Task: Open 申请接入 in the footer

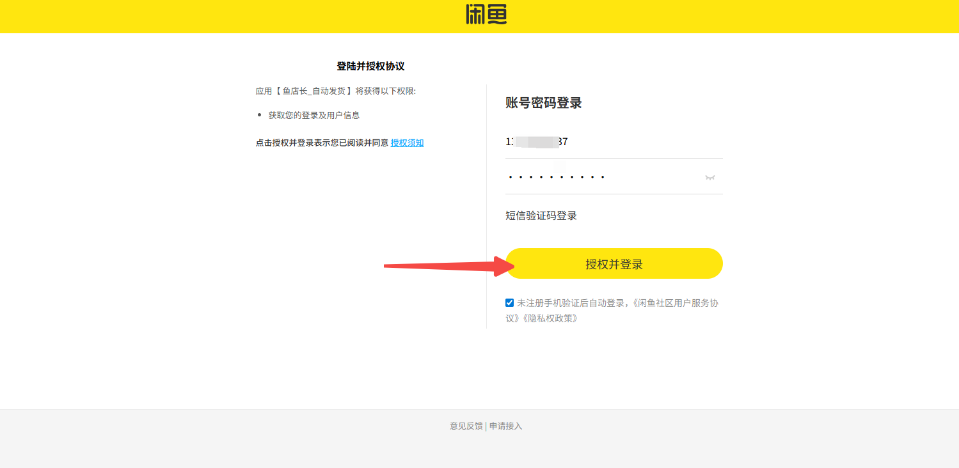Action: pos(506,426)
